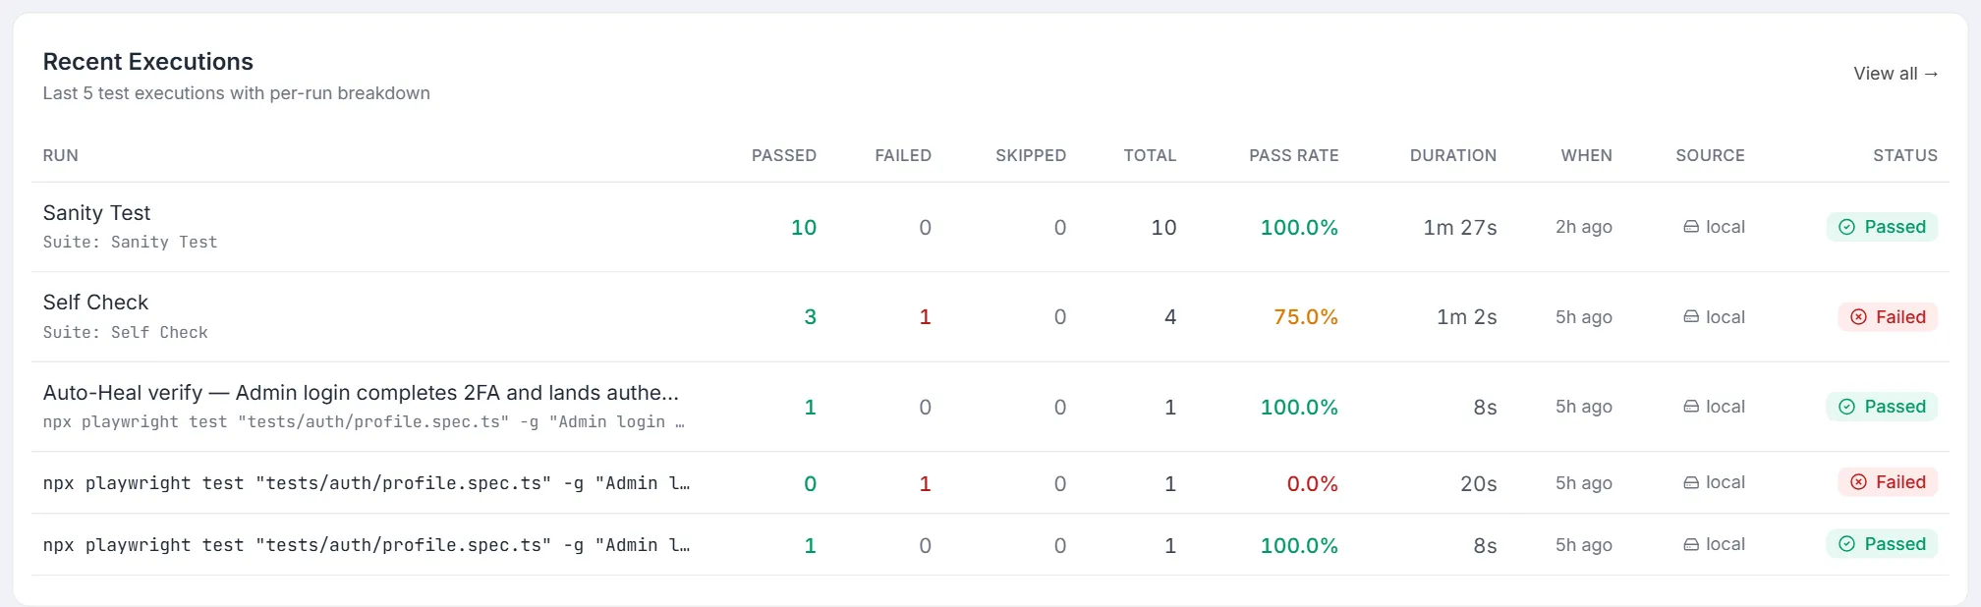Select the STATUS column header
The width and height of the screenshot is (1981, 607).
(1905, 155)
